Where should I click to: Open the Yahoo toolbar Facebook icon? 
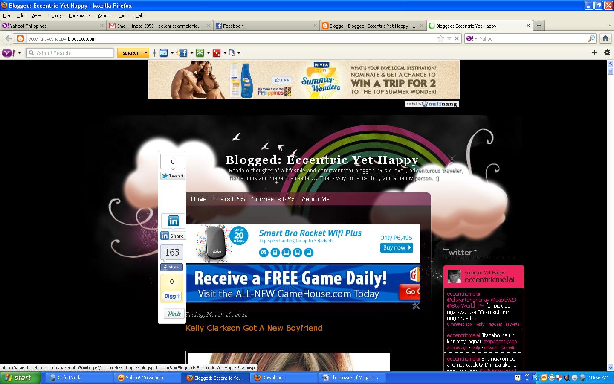(183, 53)
